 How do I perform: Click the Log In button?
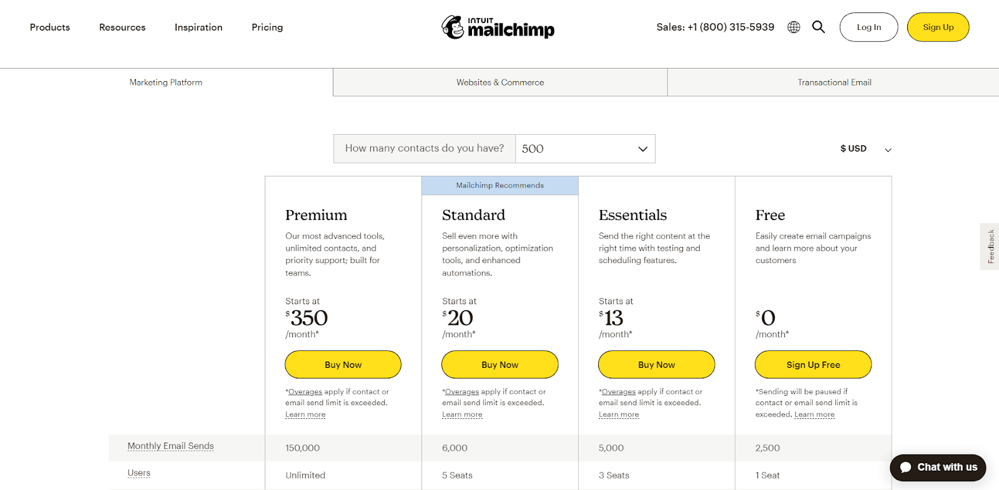point(869,27)
